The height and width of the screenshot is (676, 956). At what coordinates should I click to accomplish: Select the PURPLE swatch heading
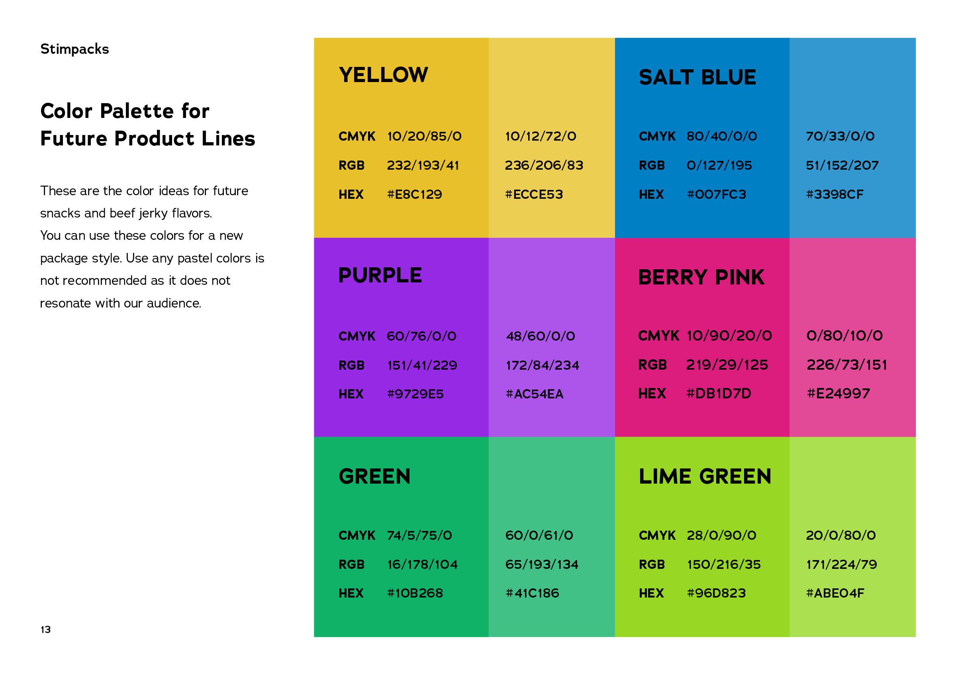[x=380, y=275]
